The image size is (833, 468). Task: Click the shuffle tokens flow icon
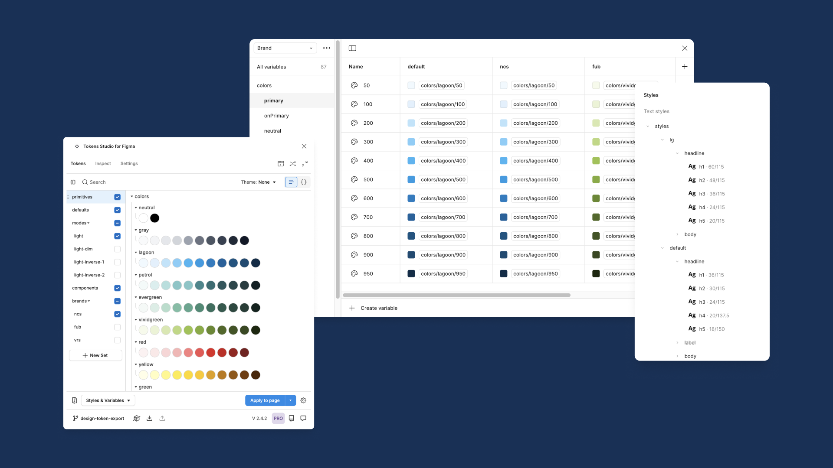click(x=293, y=164)
